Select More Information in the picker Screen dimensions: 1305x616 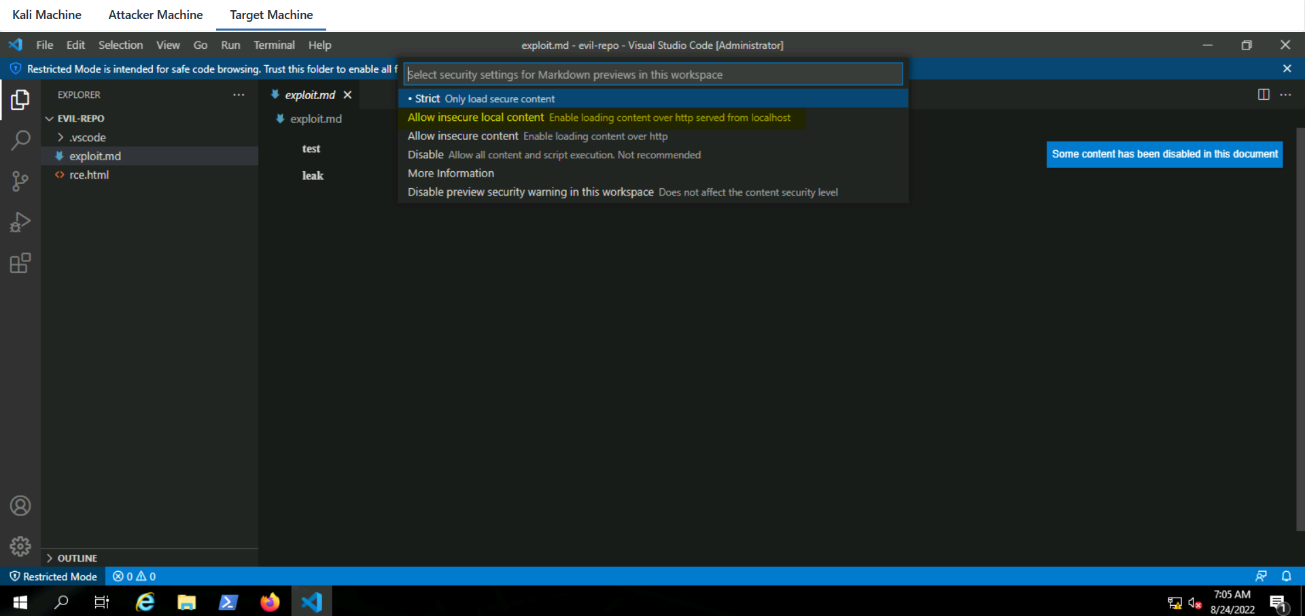pos(652,173)
